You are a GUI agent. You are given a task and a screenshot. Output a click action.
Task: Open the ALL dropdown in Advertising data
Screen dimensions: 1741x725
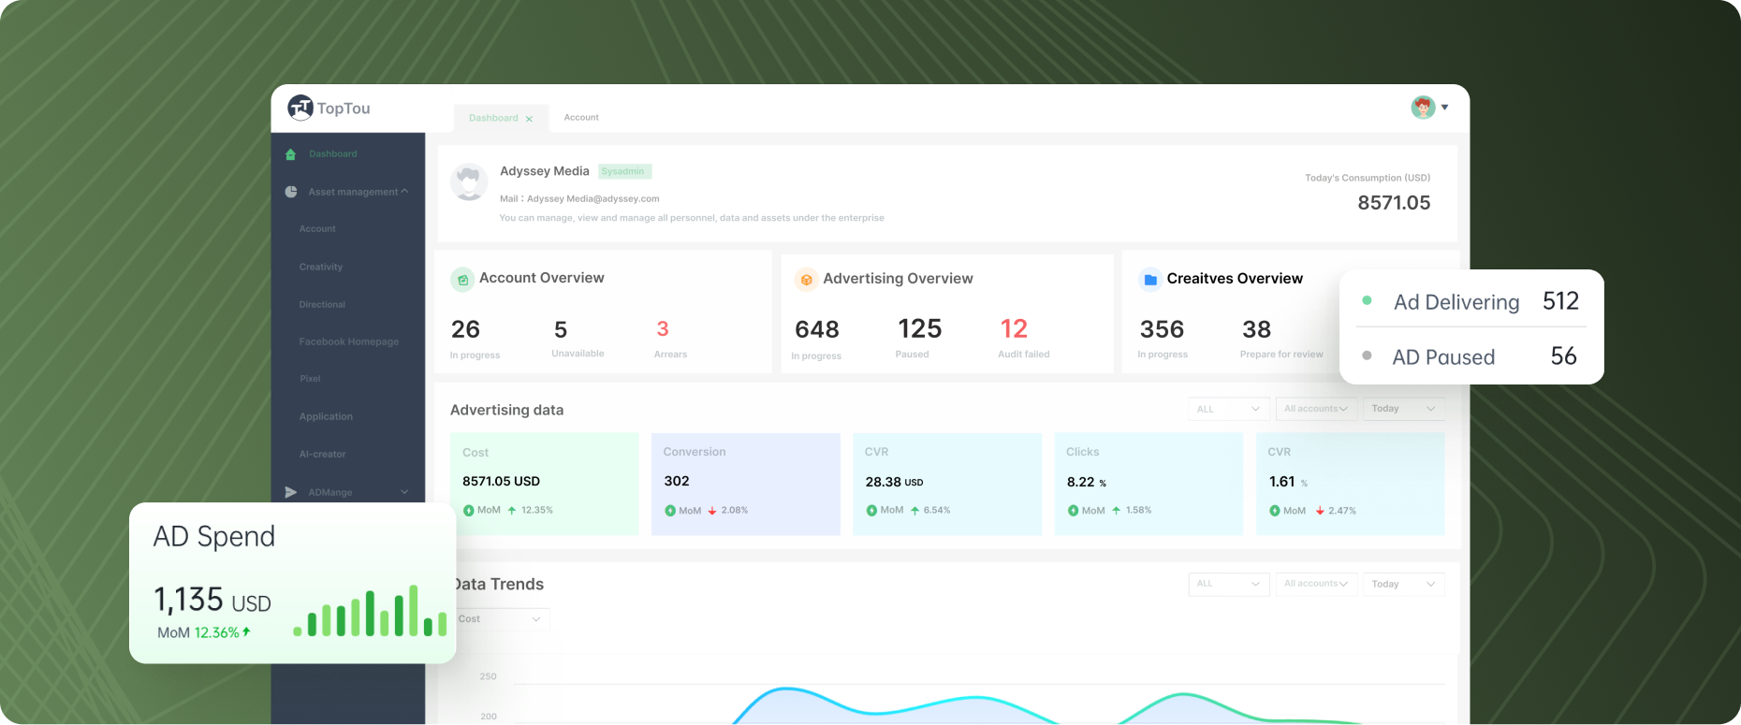1228,409
